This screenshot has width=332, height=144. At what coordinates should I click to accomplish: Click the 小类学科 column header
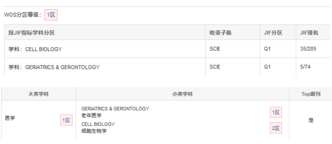click(183, 94)
